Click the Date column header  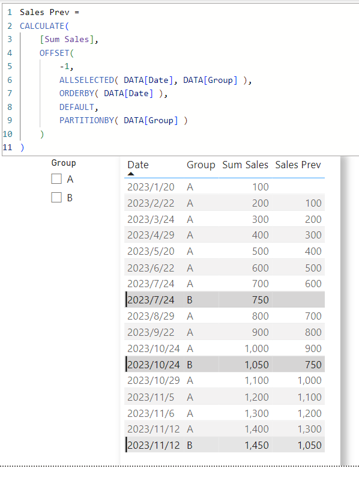click(138, 165)
